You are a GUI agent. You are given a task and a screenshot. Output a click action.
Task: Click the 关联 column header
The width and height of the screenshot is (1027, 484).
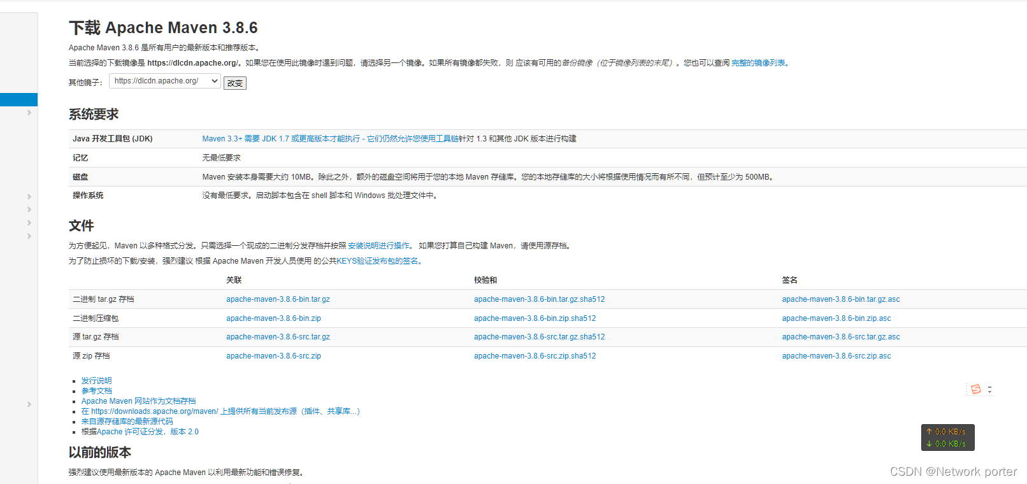(x=234, y=280)
